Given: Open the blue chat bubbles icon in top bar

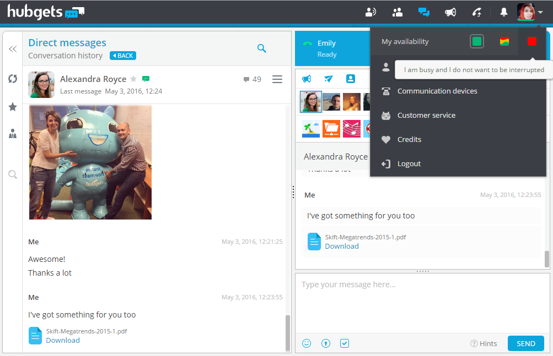Looking at the screenshot, I should coord(424,12).
